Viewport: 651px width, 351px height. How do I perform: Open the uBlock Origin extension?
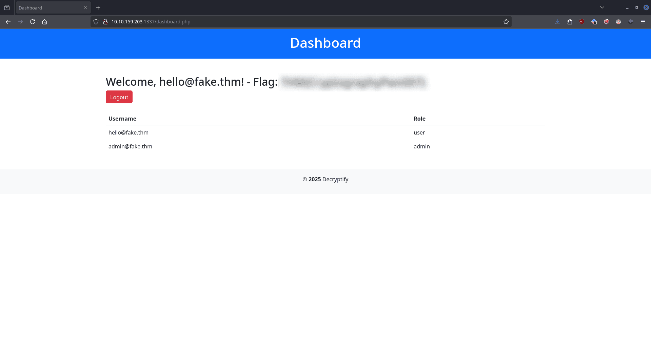(x=582, y=22)
